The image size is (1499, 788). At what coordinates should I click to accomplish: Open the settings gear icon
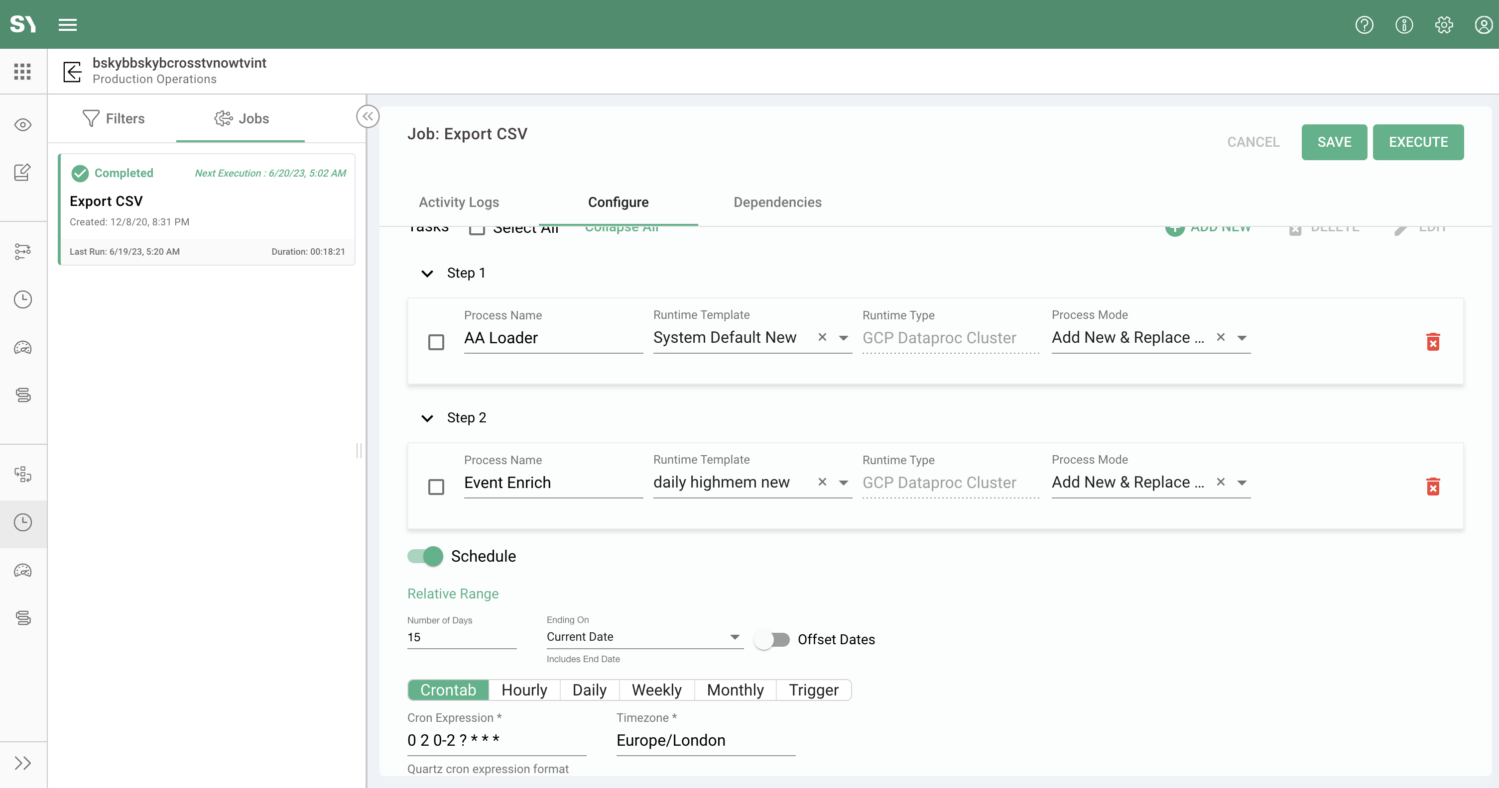[1444, 25]
